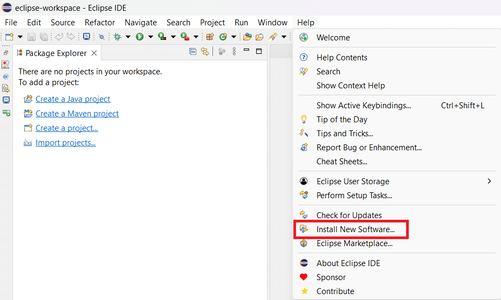Click the New Java Class icon
501x300 pixels.
(x=223, y=37)
